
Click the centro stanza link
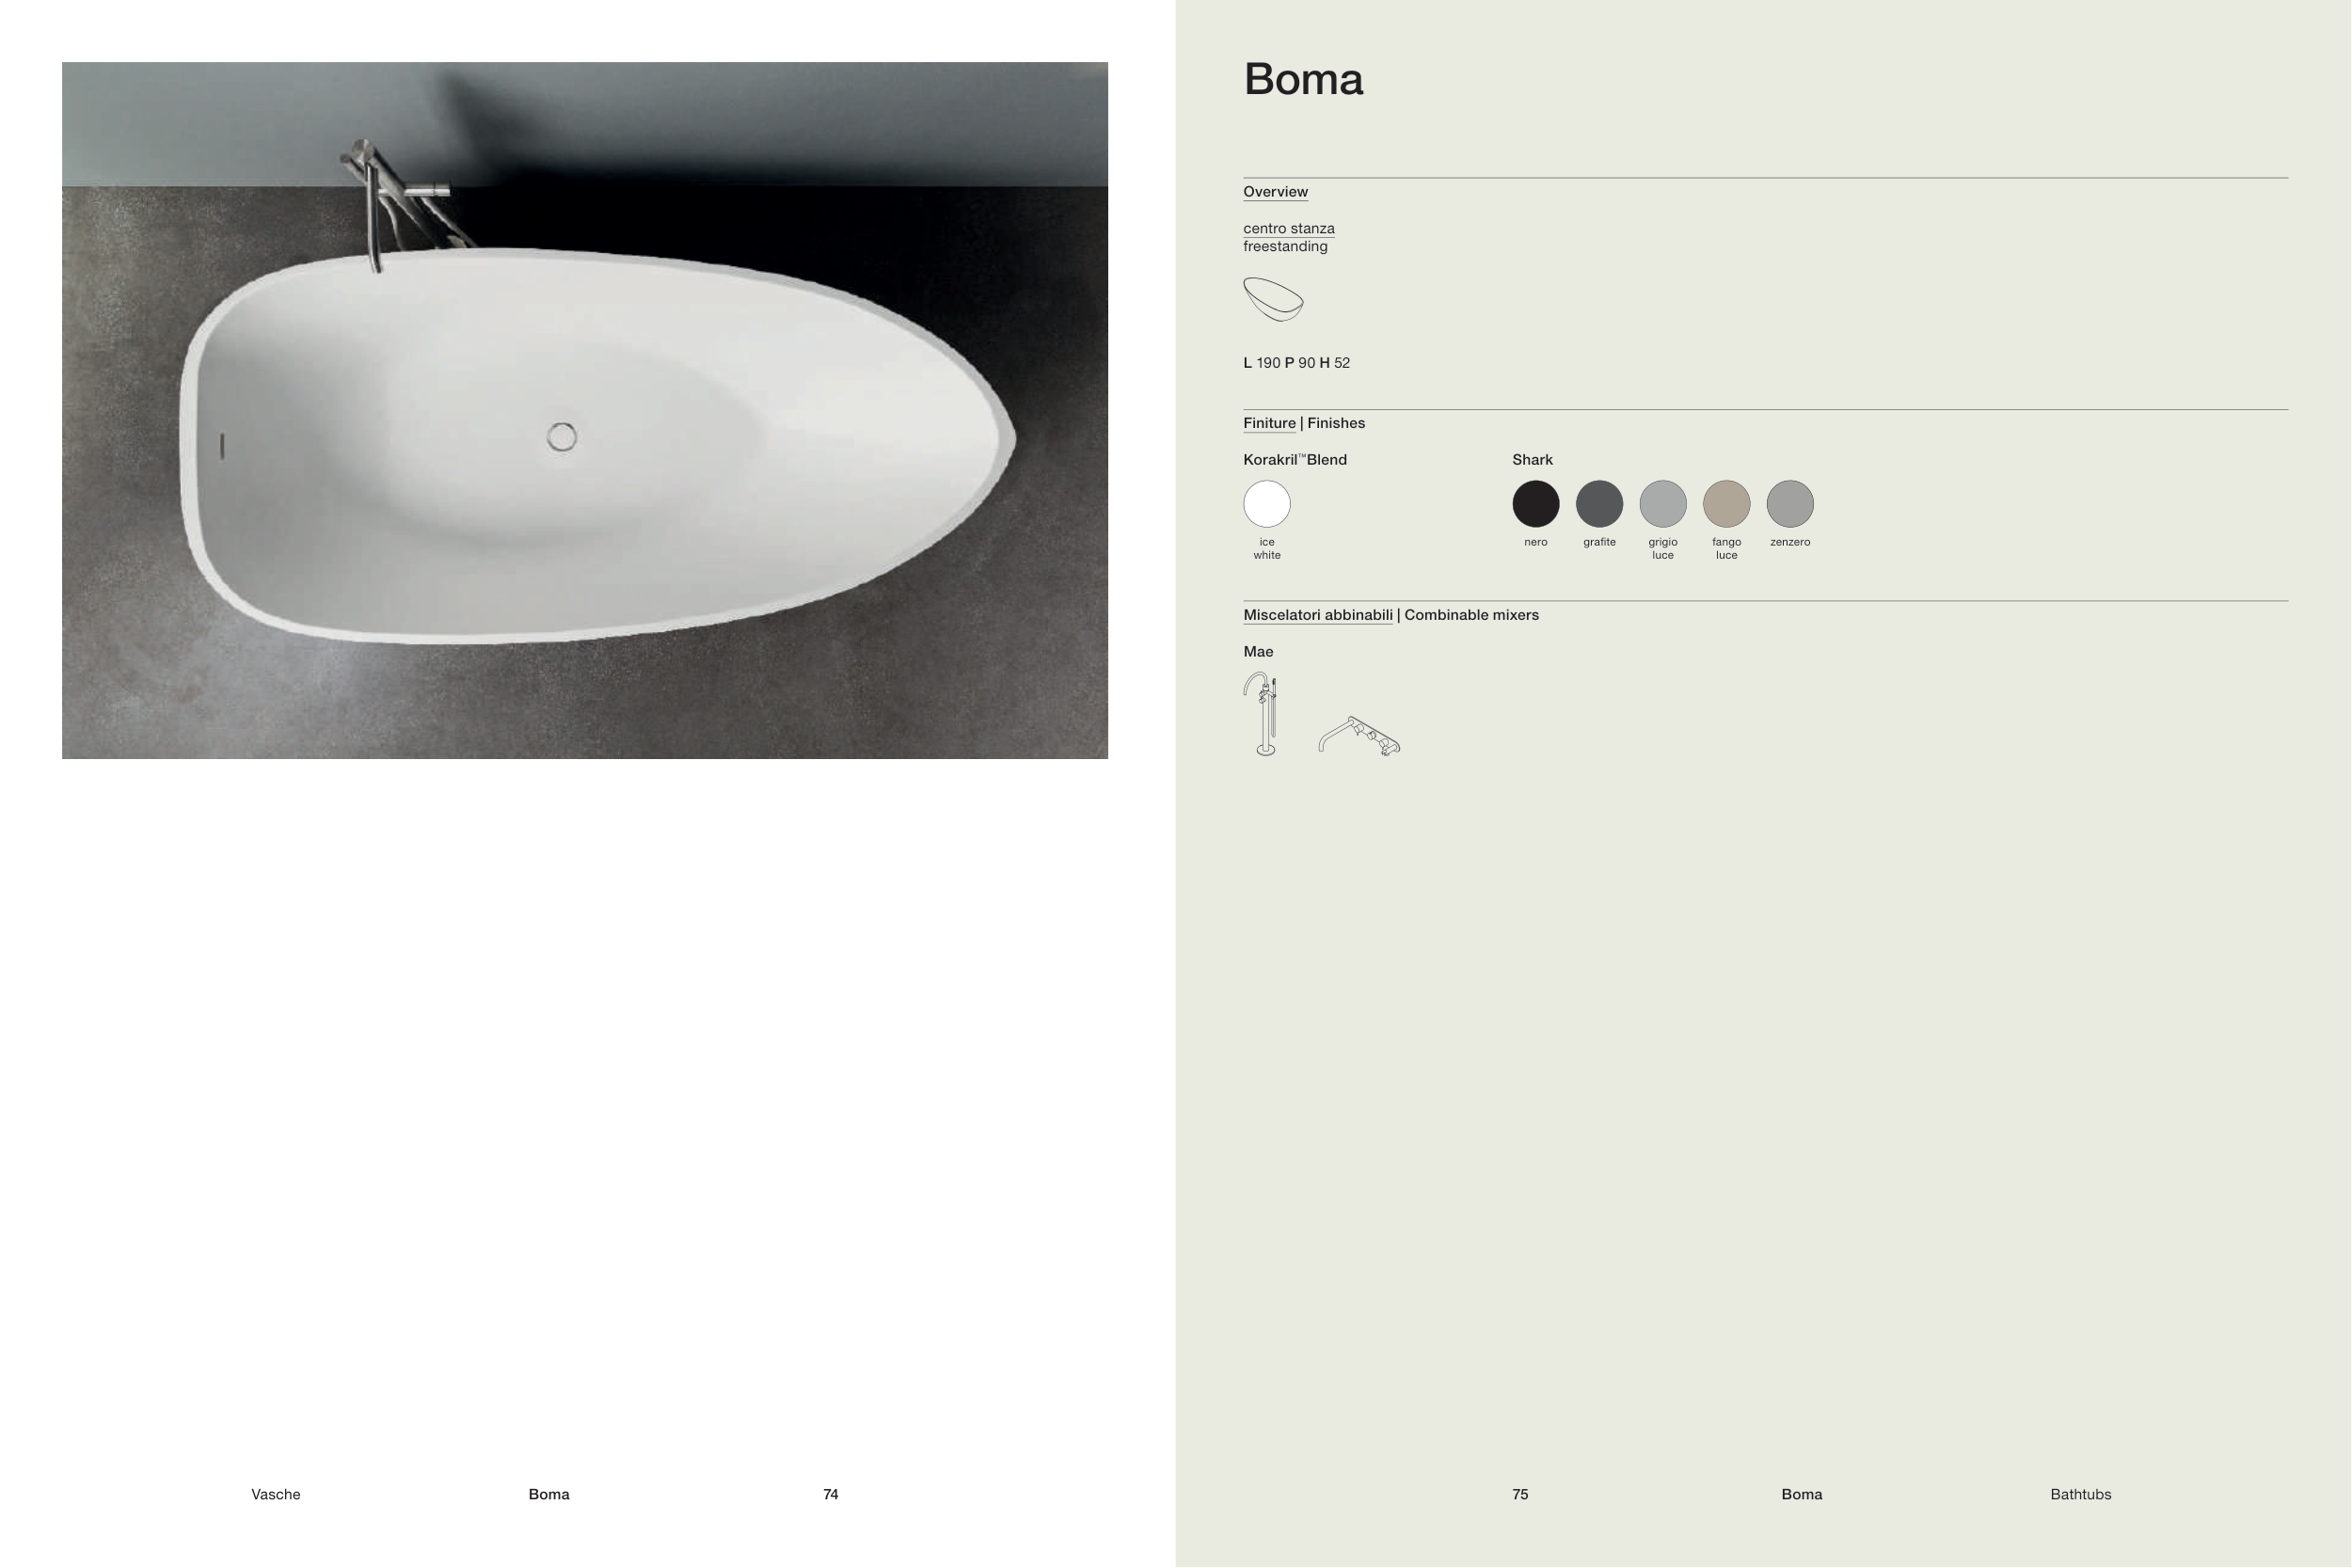(x=1289, y=228)
